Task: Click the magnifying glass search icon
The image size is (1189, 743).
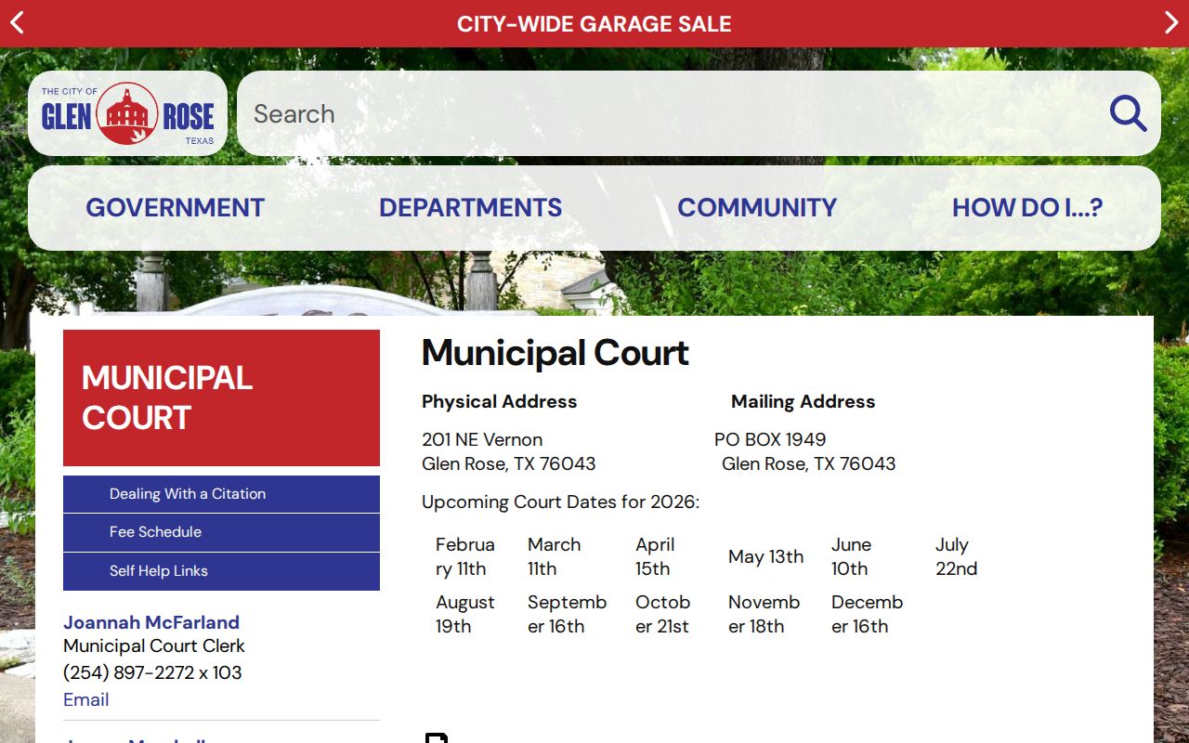Action: click(x=1129, y=113)
